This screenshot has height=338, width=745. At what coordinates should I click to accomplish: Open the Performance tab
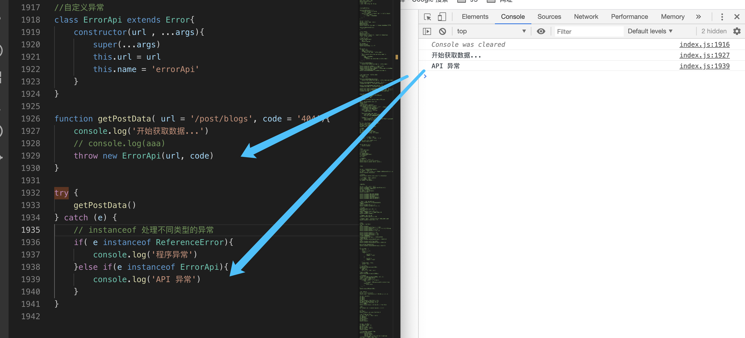coord(629,17)
